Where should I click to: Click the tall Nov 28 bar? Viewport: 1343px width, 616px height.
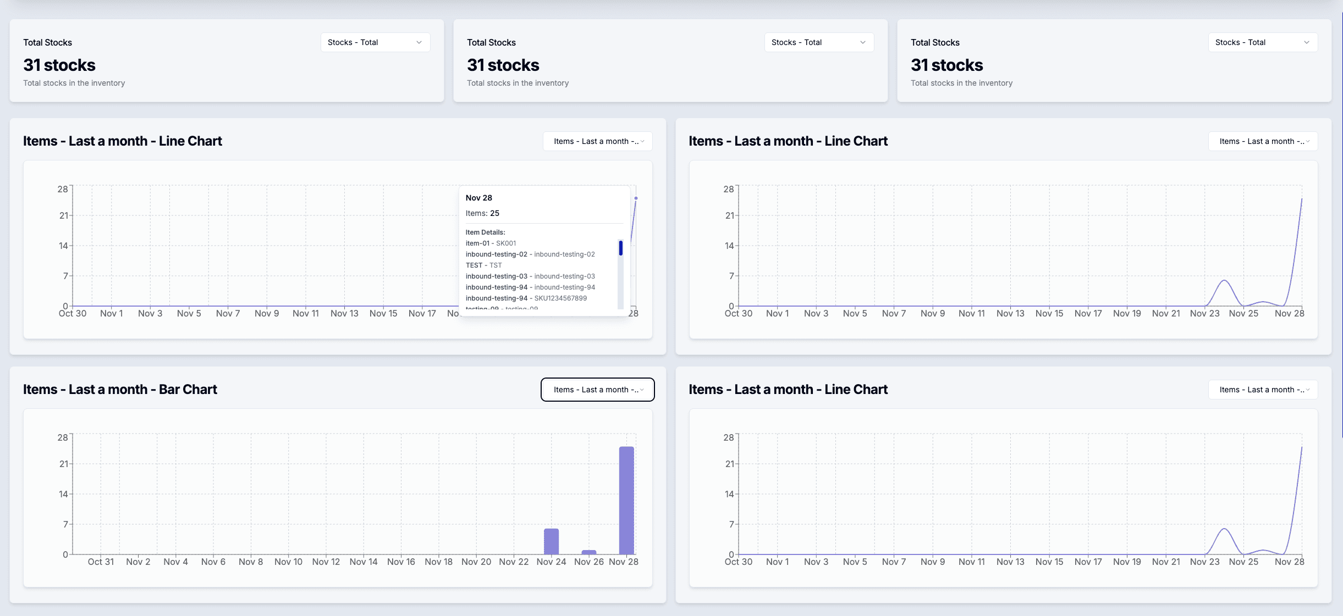point(626,500)
